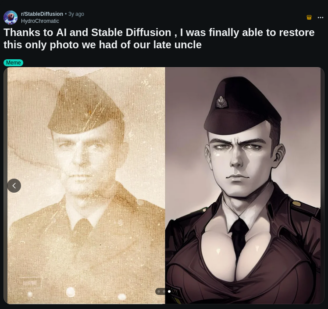The height and width of the screenshot is (309, 328).
Task: Visit the r/StableDiffusion subreddit link
Action: 42,14
